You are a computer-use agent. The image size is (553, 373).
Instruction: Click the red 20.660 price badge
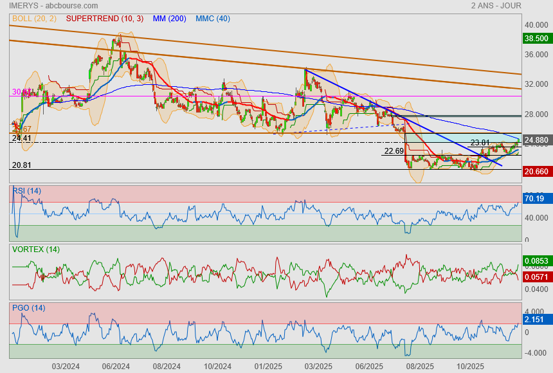[536, 171]
